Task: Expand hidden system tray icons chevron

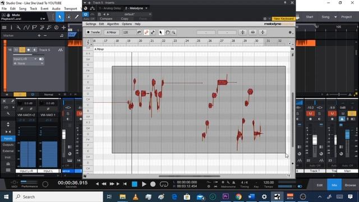Action: (x=320, y=197)
